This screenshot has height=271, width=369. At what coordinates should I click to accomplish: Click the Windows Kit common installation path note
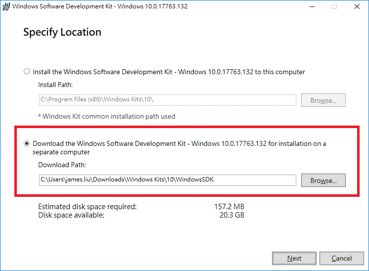[107, 116]
